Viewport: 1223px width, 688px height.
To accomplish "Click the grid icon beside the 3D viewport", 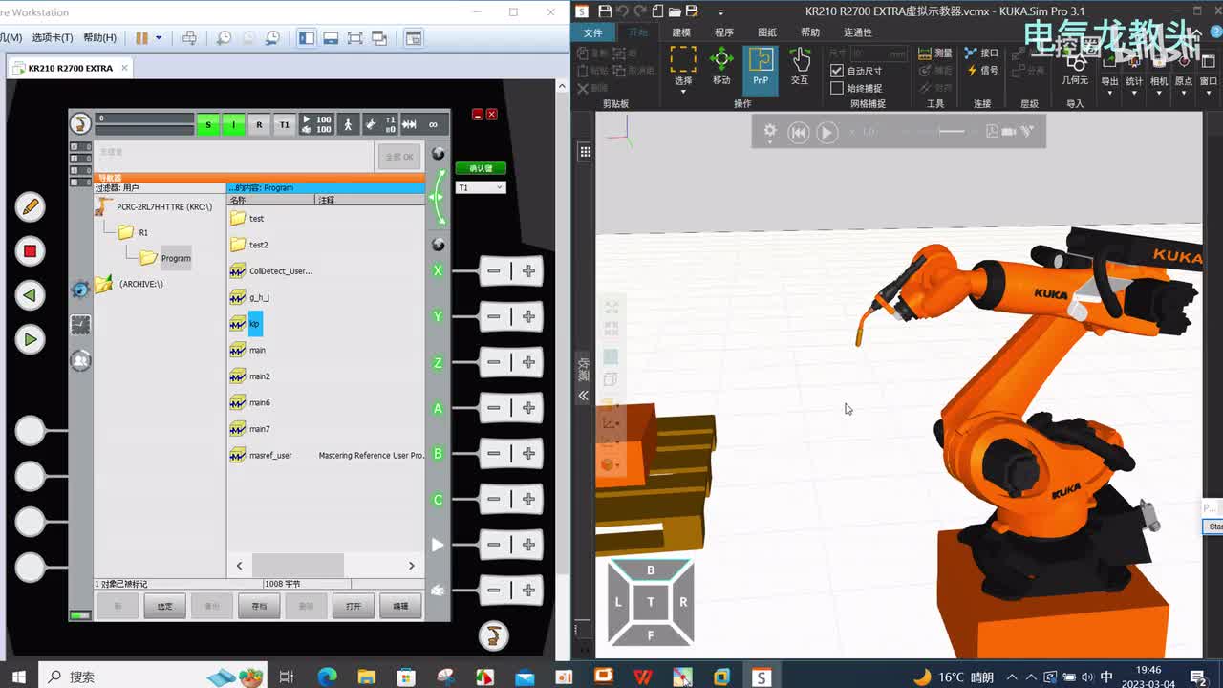I will coord(585,151).
